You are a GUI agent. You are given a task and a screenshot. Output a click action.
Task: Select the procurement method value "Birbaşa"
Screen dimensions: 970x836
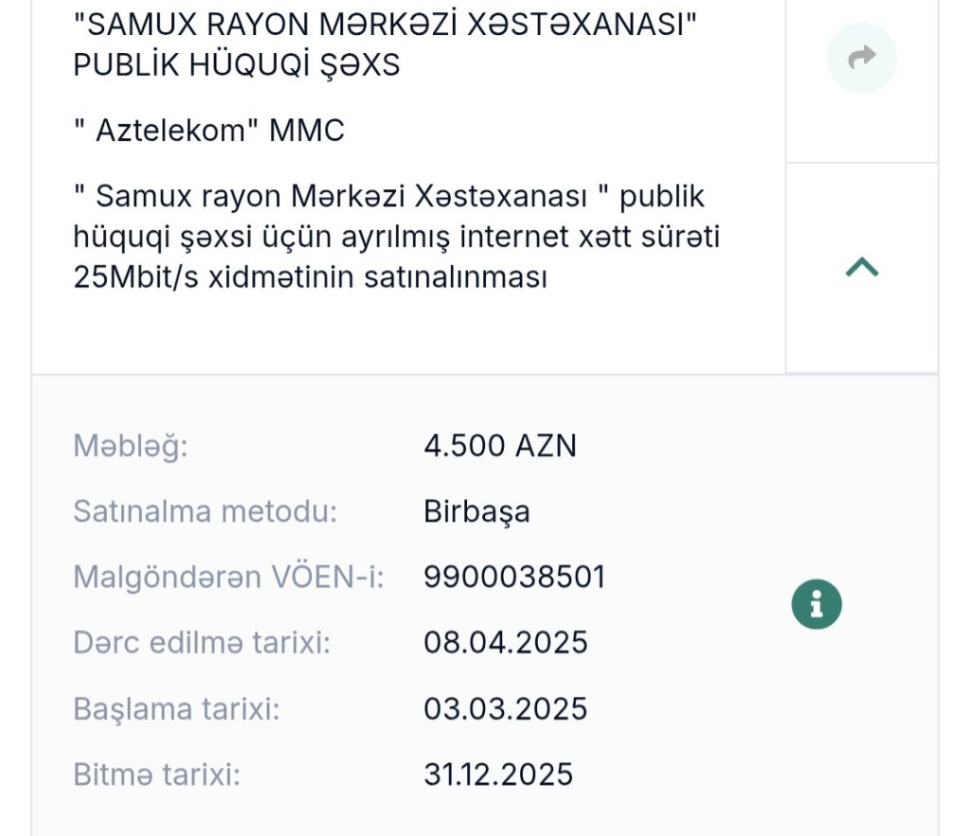(x=476, y=511)
